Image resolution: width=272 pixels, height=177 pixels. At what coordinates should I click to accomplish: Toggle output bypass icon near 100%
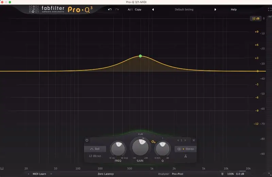(222, 174)
